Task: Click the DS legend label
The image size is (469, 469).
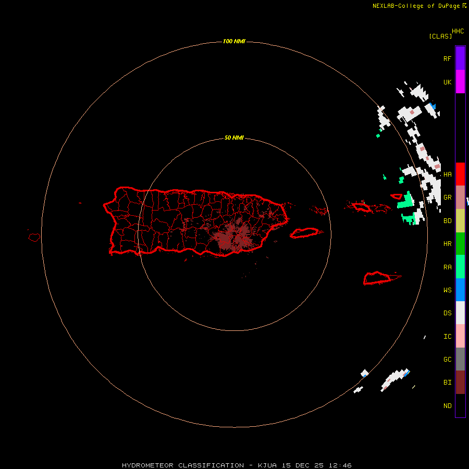Action: pyautogui.click(x=447, y=313)
